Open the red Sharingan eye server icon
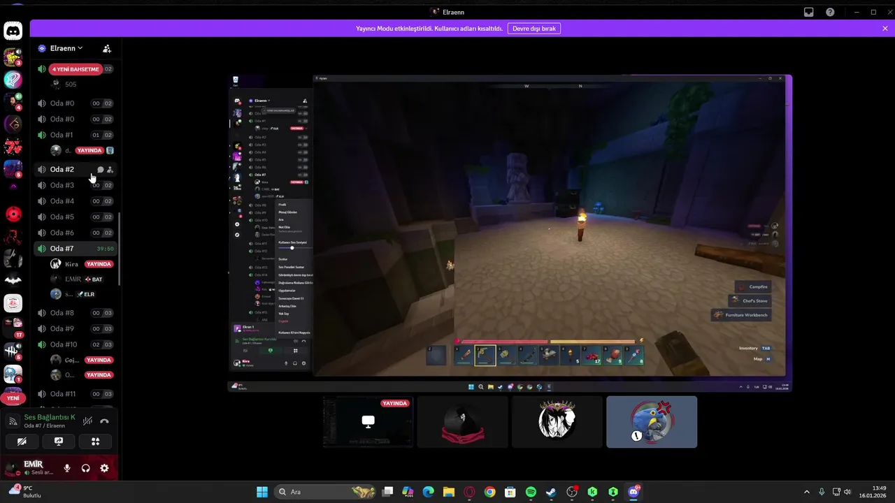 click(x=13, y=214)
